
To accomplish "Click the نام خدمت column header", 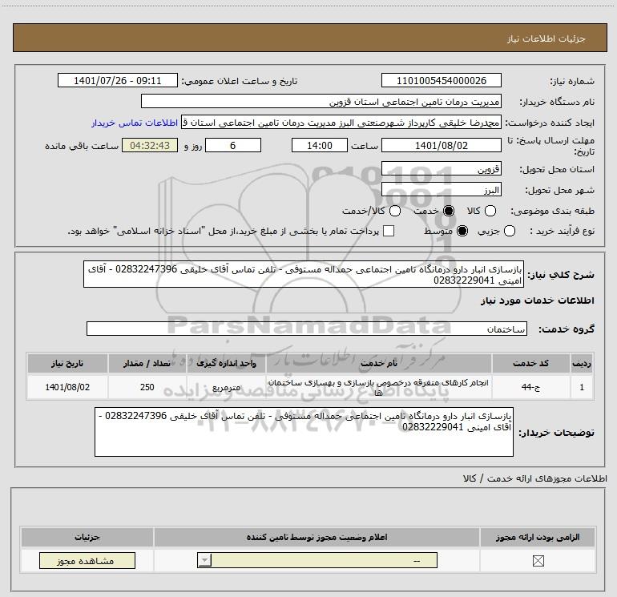I will 379,363.
